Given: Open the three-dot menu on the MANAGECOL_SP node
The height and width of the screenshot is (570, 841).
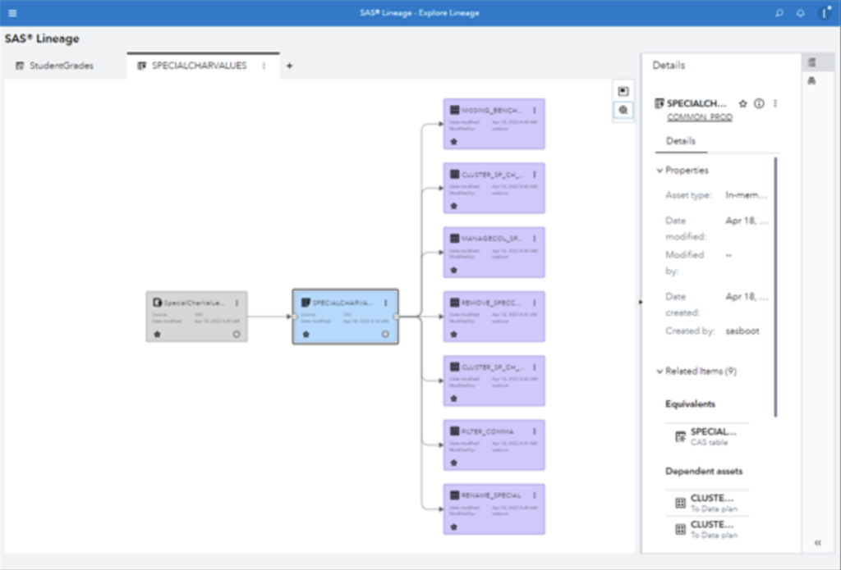Looking at the screenshot, I should pos(534,239).
